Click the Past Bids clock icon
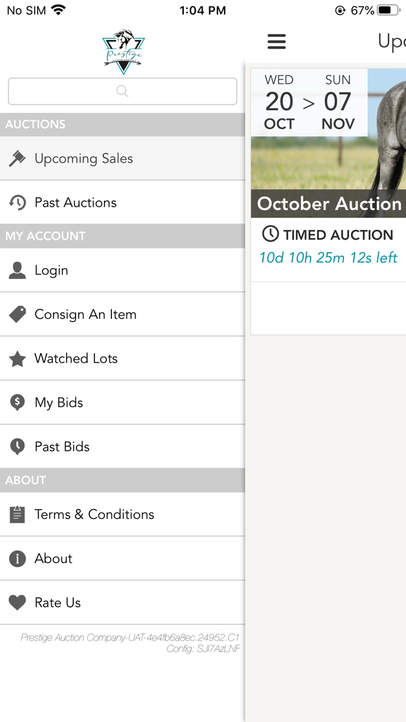 (17, 446)
